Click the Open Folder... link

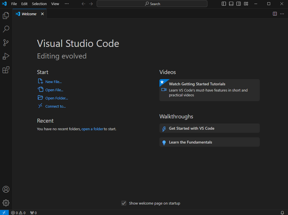(x=57, y=98)
